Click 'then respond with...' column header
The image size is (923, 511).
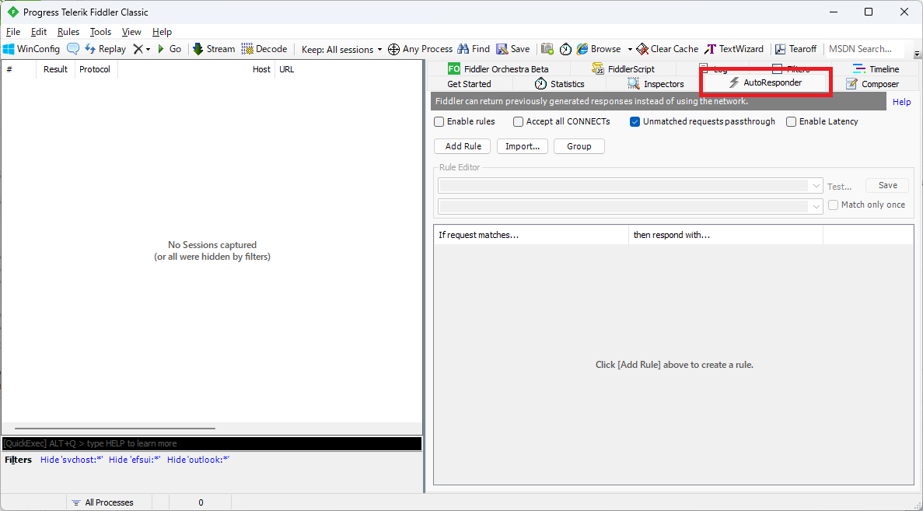(x=725, y=235)
